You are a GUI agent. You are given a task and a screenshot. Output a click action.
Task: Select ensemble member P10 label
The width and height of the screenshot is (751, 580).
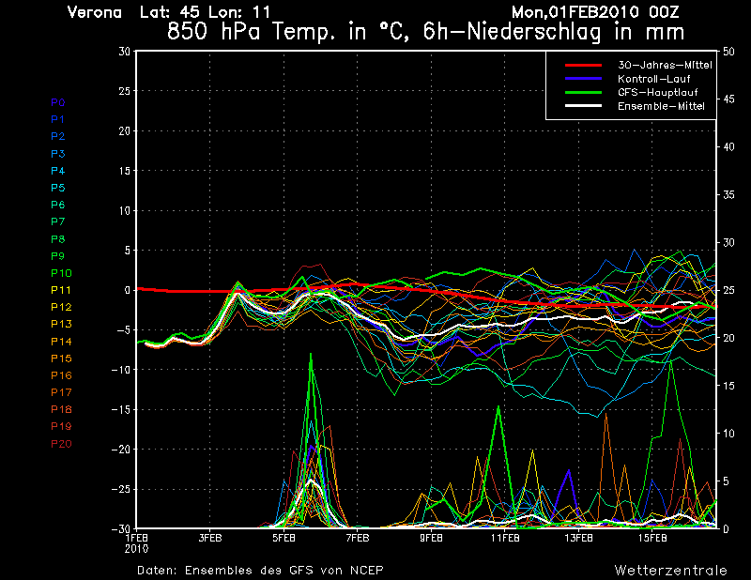click(x=61, y=273)
